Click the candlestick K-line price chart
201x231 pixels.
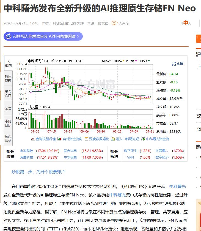[90, 84]
